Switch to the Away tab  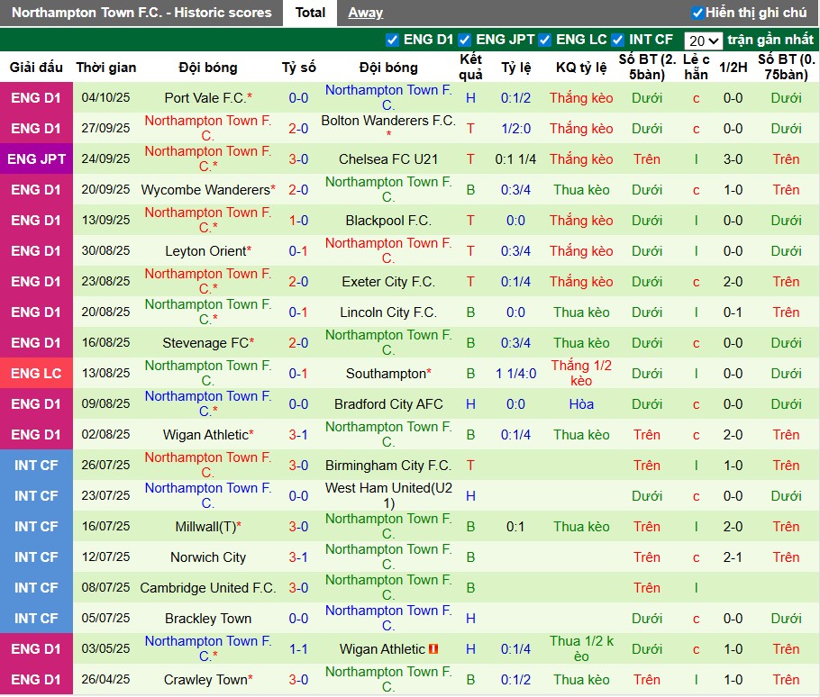[x=365, y=13]
